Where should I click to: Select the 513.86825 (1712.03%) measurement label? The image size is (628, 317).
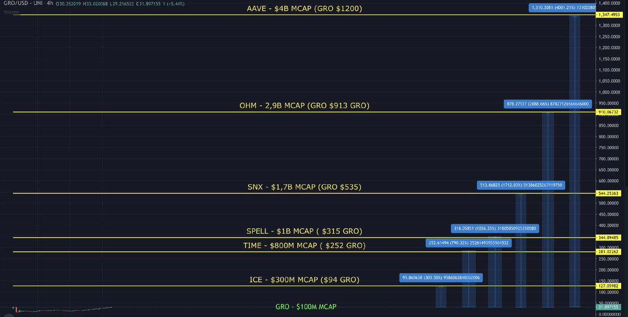(521, 184)
